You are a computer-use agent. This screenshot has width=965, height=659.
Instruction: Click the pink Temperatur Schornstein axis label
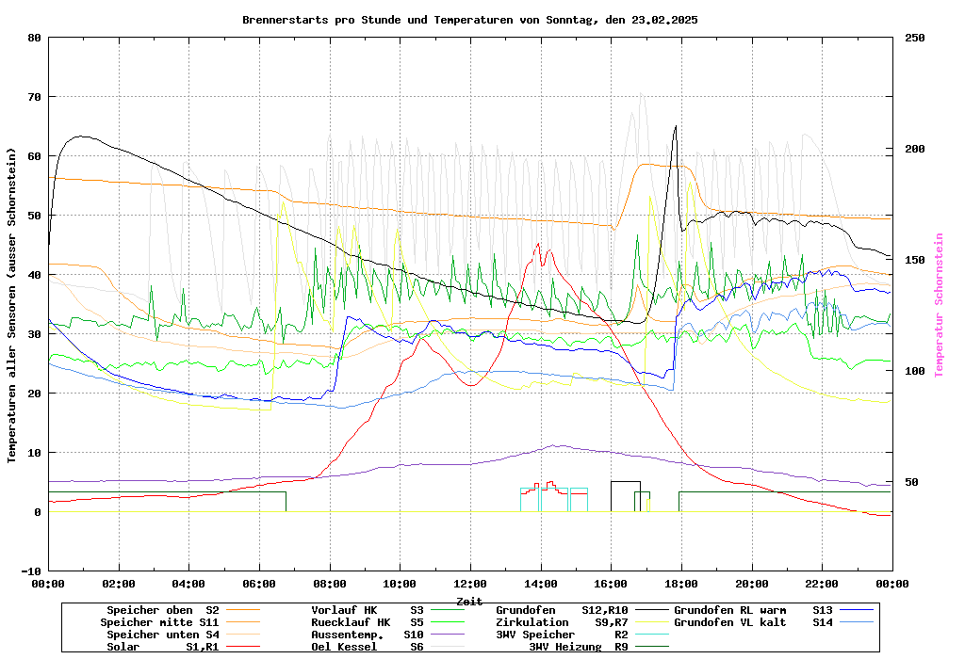[x=938, y=305]
